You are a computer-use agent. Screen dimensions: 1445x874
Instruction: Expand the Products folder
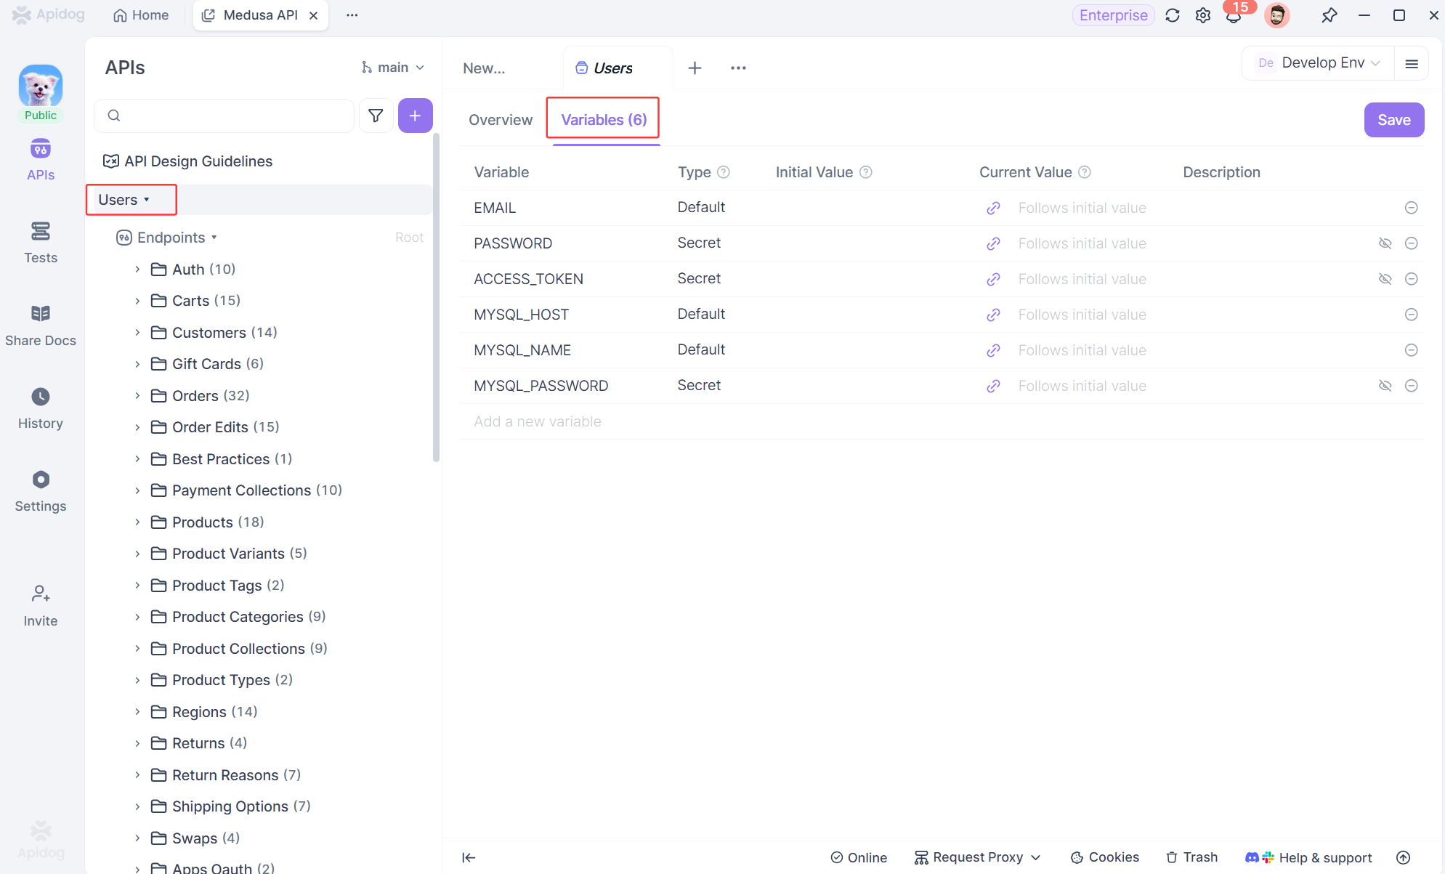click(137, 522)
